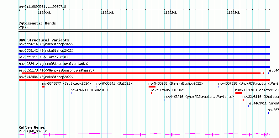Click the red nsv5435268 variant block
Viewport: 279px width, 138px height.
[152, 87]
